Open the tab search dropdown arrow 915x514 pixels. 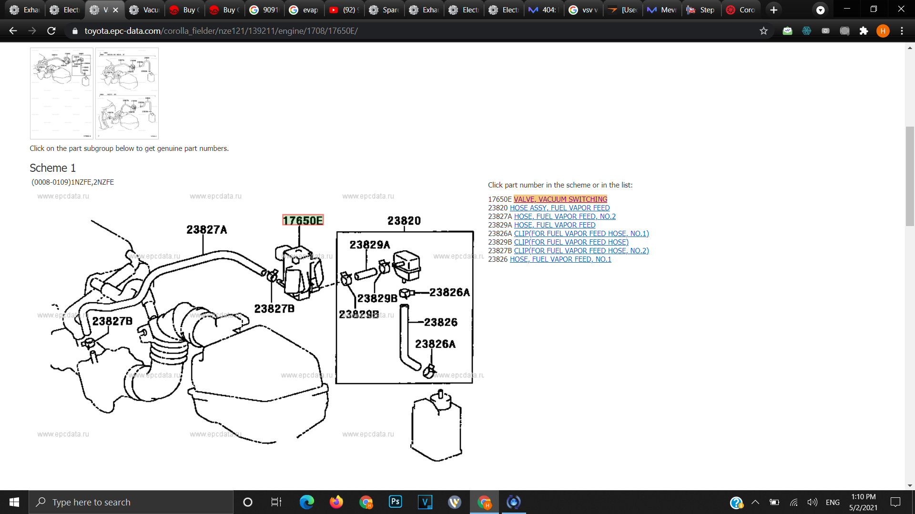(820, 10)
